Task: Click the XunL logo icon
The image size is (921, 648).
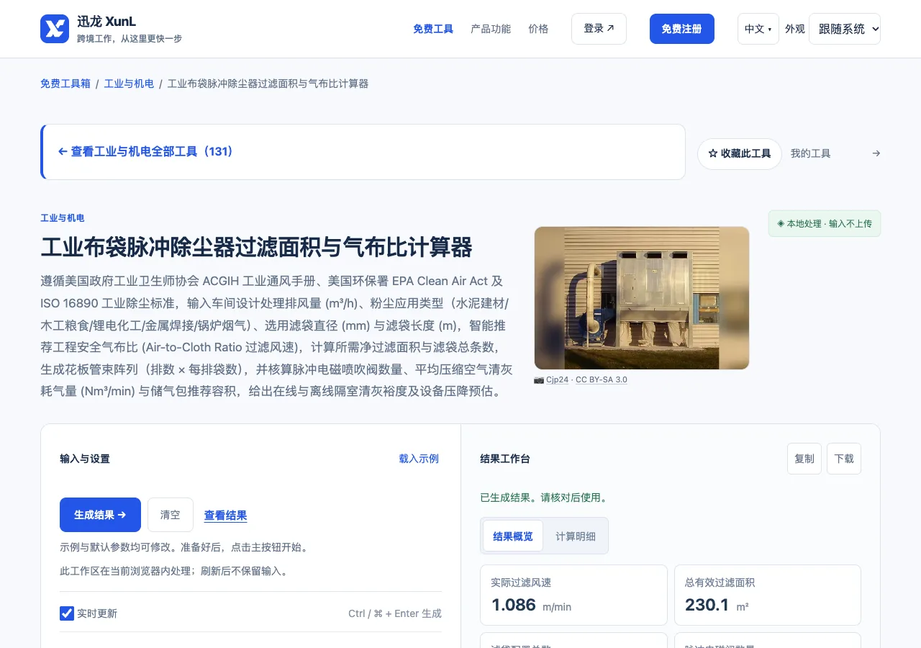Action: [55, 29]
